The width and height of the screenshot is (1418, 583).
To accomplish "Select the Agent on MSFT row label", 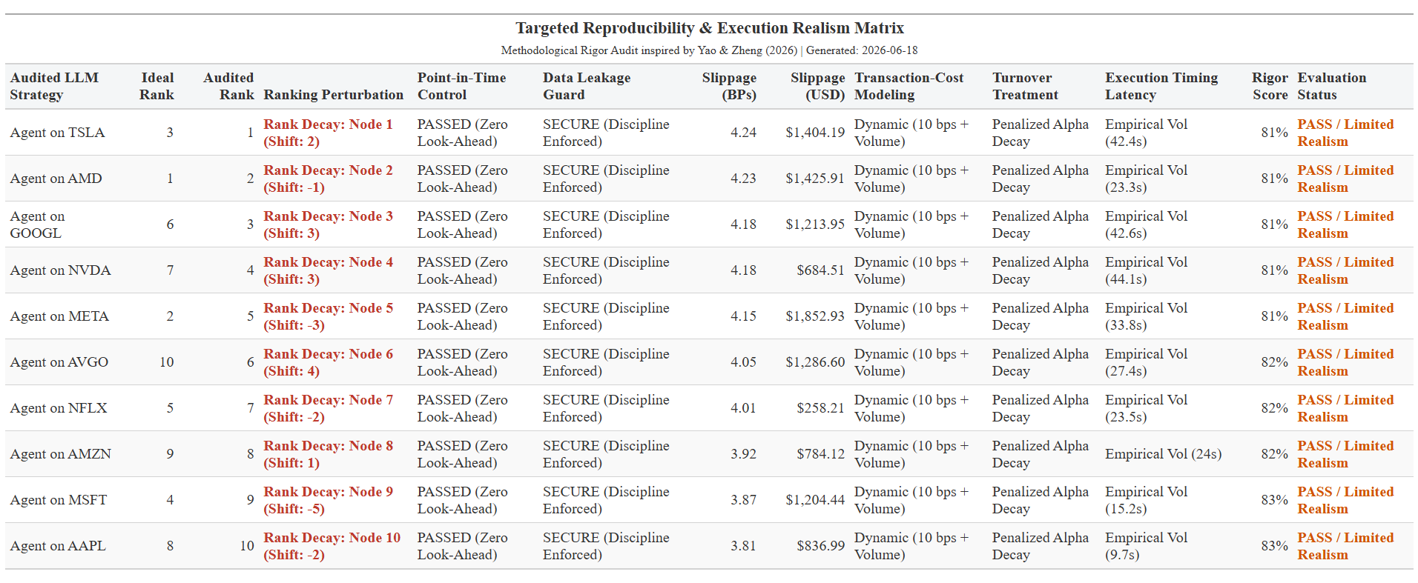I will pyautogui.click(x=58, y=500).
